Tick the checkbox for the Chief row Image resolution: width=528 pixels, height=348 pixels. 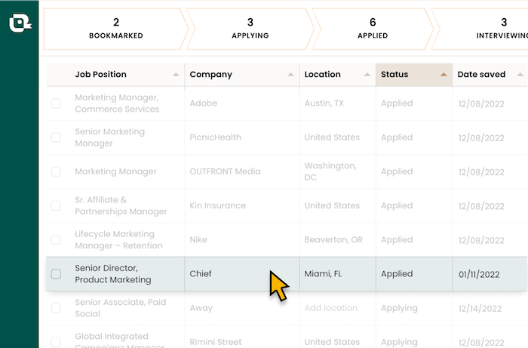click(56, 274)
